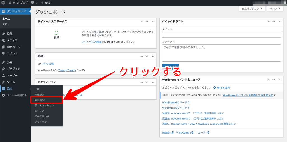The height and width of the screenshot is (142, 287).
Task: Collapse the クイックドラフト panel toggle
Action: pyautogui.click(x=280, y=22)
